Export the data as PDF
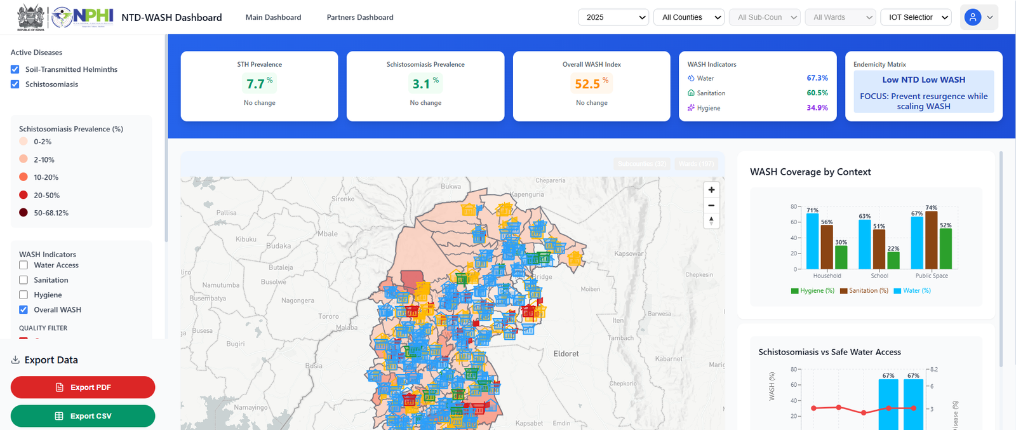This screenshot has width=1016, height=430. coord(83,387)
